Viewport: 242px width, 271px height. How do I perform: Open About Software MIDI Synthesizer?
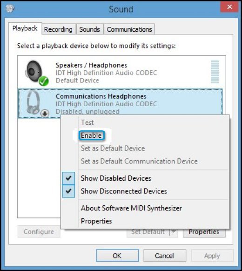[x=131, y=208]
